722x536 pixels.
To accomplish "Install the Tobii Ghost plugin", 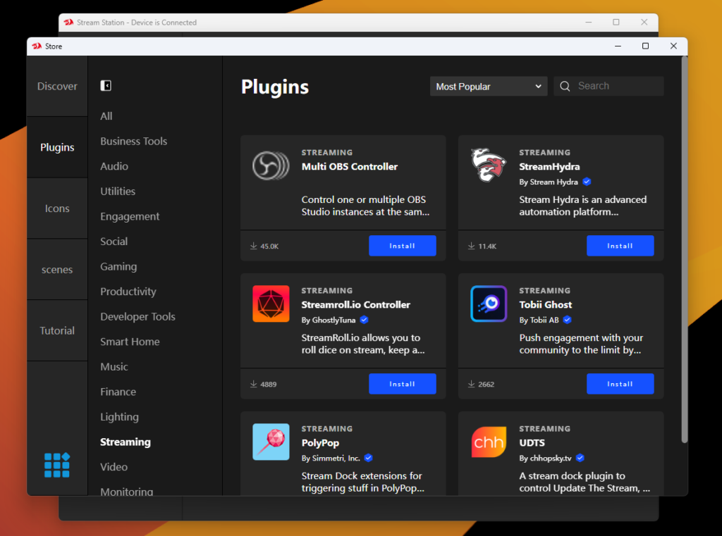I will pos(620,384).
